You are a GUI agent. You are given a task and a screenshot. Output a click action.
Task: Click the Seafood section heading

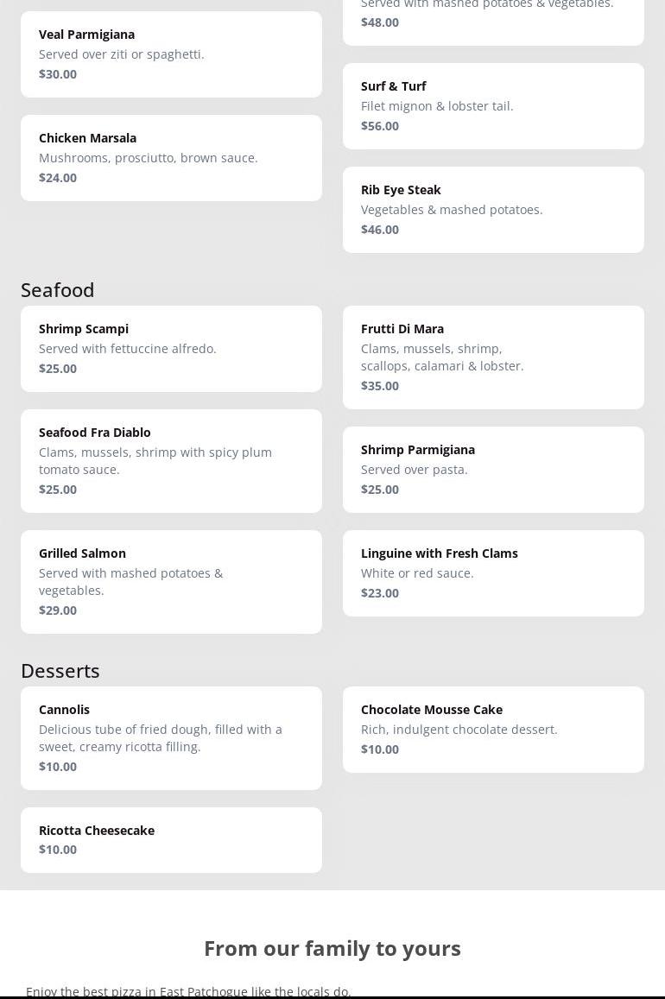pyautogui.click(x=58, y=290)
